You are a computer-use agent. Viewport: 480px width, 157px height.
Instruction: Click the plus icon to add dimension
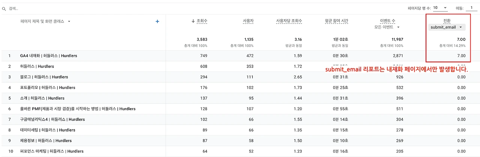pos(157,22)
